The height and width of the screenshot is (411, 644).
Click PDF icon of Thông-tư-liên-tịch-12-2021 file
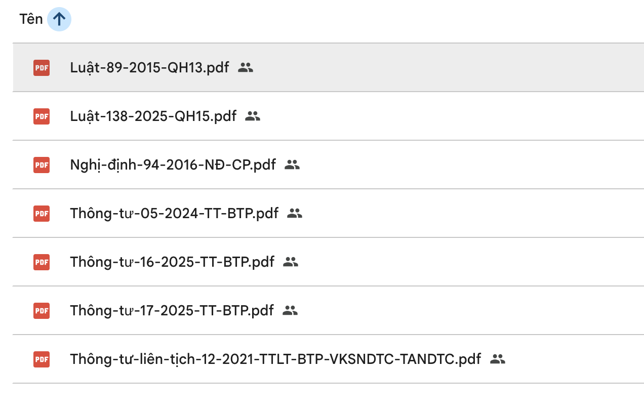point(42,359)
